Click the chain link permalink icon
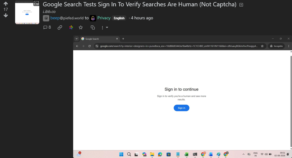The image size is (292, 158). [x=60, y=27]
